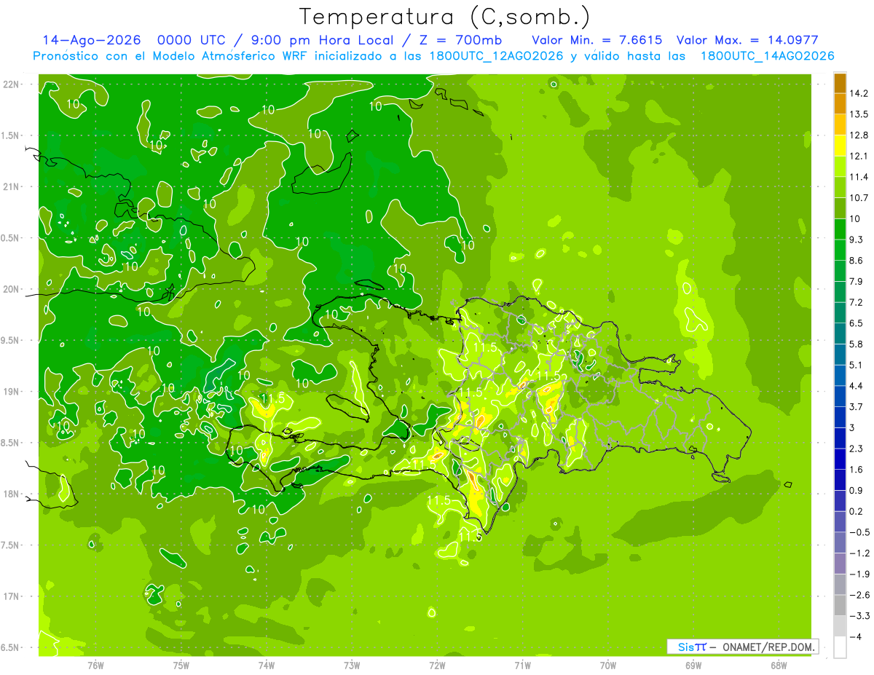The width and height of the screenshot is (874, 675).
Task: Click the orange legend swatch above 14.2
Action: coord(840,83)
